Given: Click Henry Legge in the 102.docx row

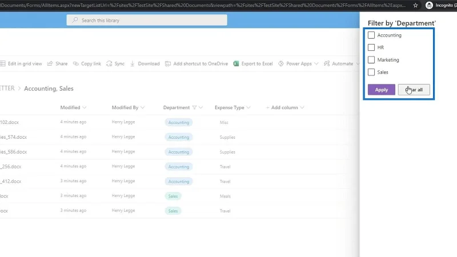Looking at the screenshot, I should 123,122.
